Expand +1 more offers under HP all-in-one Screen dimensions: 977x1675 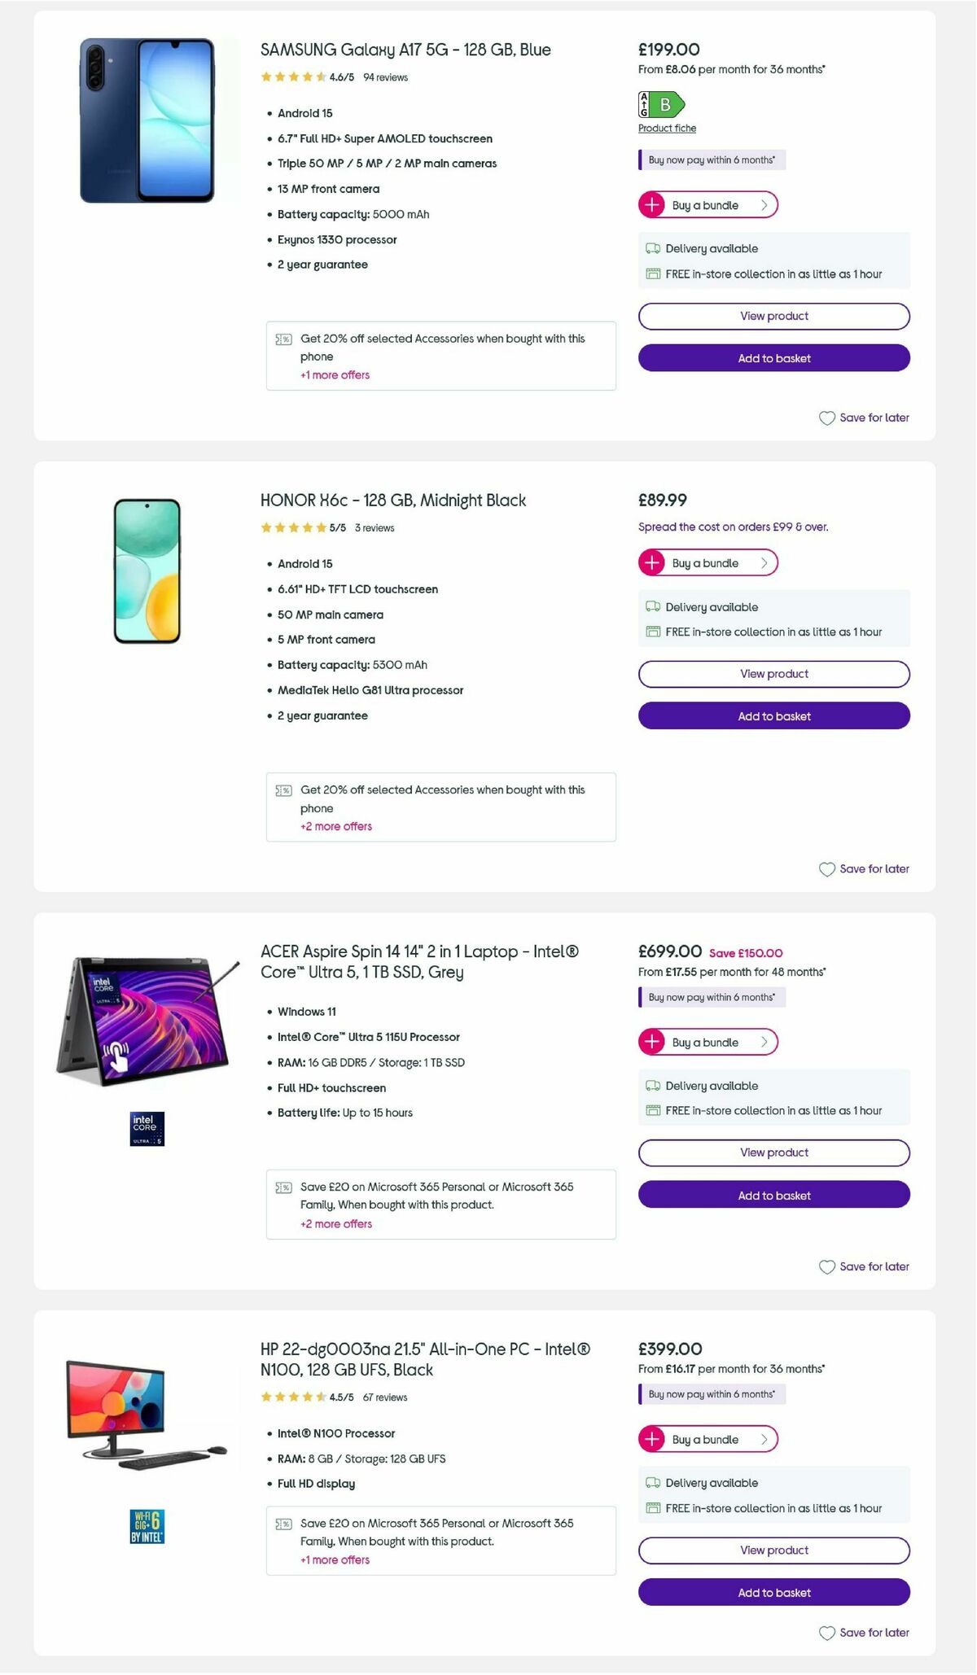tap(335, 1559)
